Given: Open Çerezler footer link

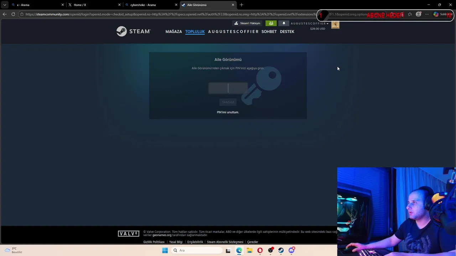Looking at the screenshot, I should (x=253, y=242).
